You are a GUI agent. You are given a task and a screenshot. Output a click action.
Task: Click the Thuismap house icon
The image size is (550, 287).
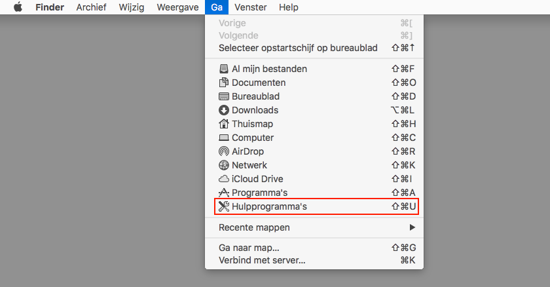pos(224,123)
